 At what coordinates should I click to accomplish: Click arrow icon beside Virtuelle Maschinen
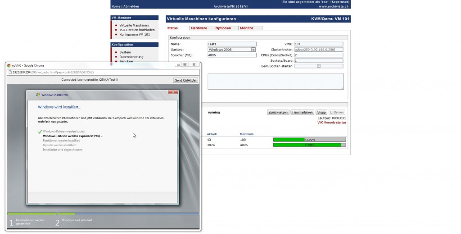(116, 25)
